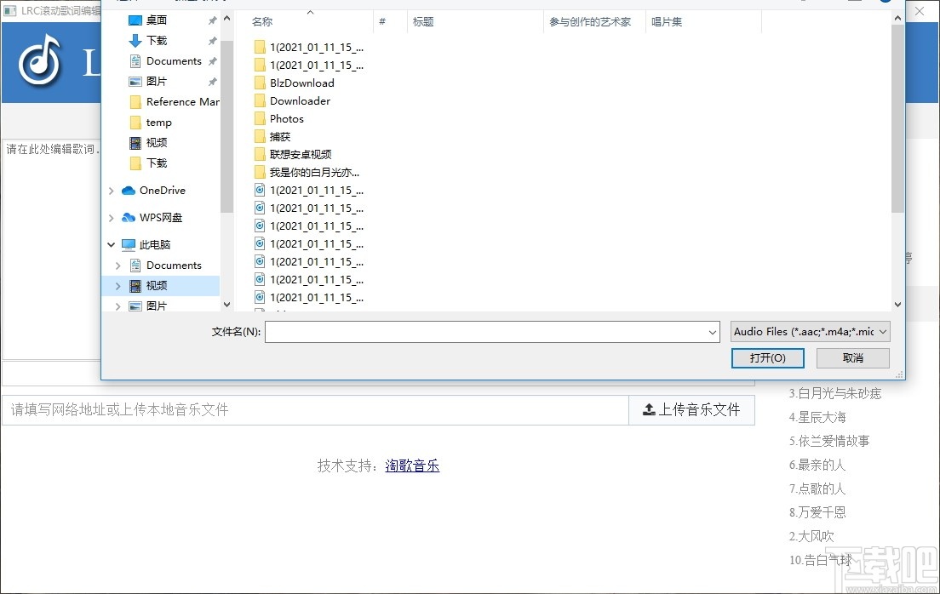Select the BlzDownload folder icon
The height and width of the screenshot is (594, 940).
pos(260,83)
